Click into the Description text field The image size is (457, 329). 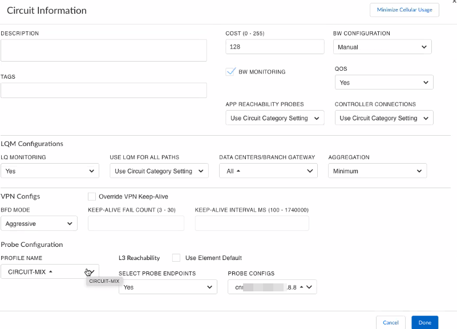pyautogui.click(x=103, y=50)
